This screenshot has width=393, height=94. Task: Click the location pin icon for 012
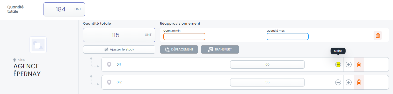coord(109,82)
